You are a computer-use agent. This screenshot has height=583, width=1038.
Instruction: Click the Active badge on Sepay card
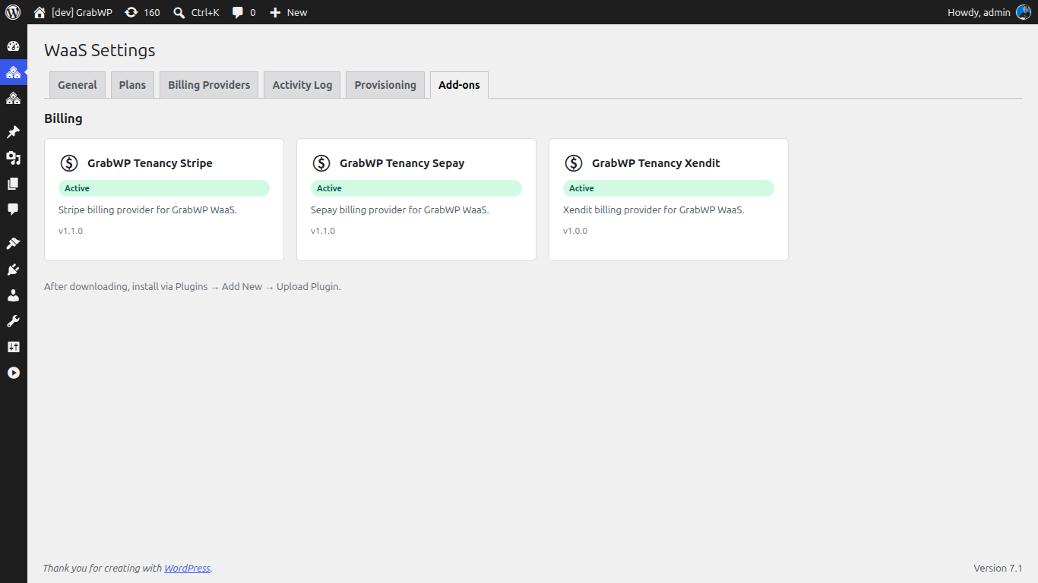[416, 188]
